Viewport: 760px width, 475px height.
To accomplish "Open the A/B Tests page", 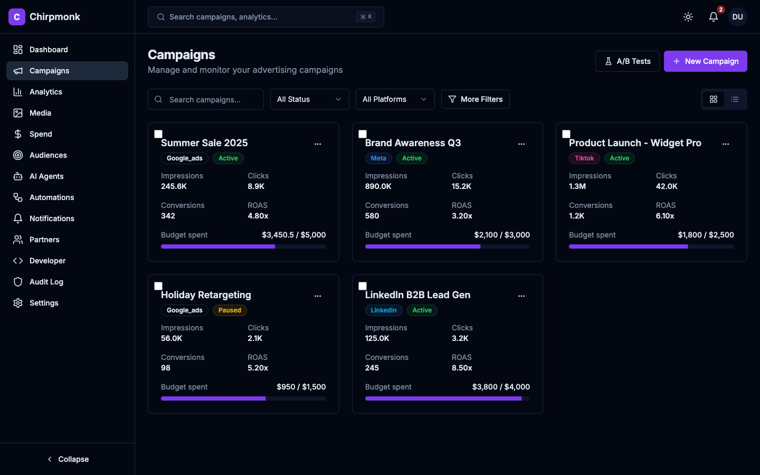I will click(628, 61).
